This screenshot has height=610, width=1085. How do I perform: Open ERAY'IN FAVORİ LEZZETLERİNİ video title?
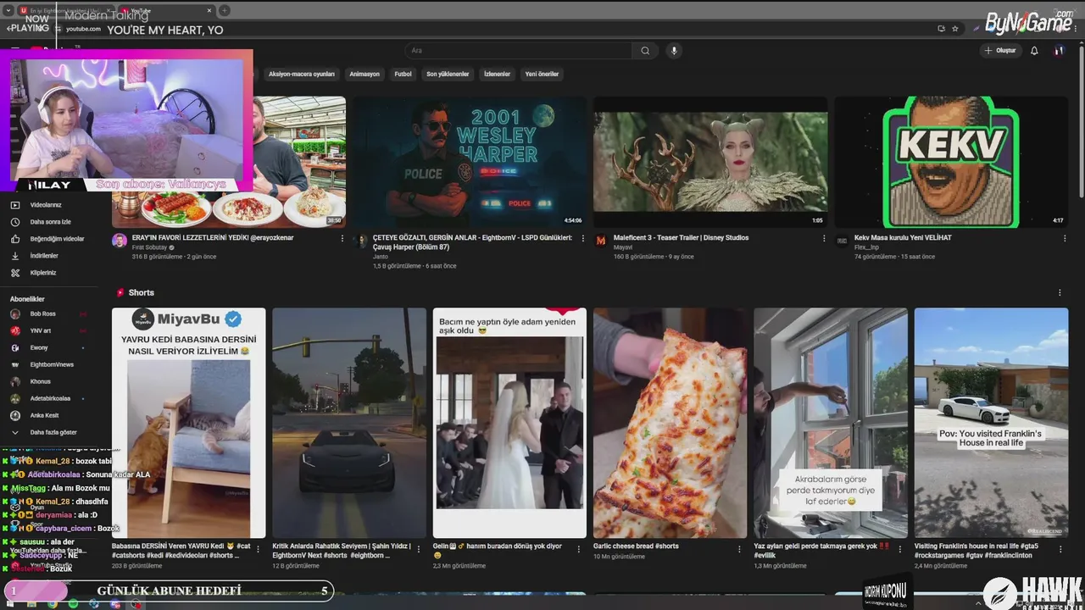point(213,238)
